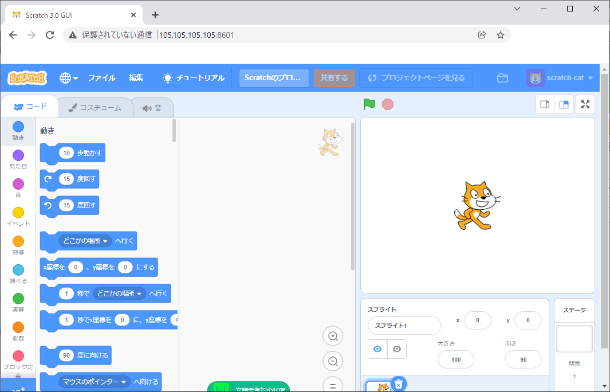Click the 共有する button
The width and height of the screenshot is (610, 392).
pyautogui.click(x=334, y=78)
